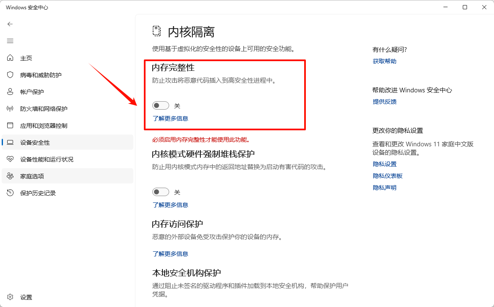Click the 帮助改进 Windows 安全中心 text

click(x=412, y=90)
